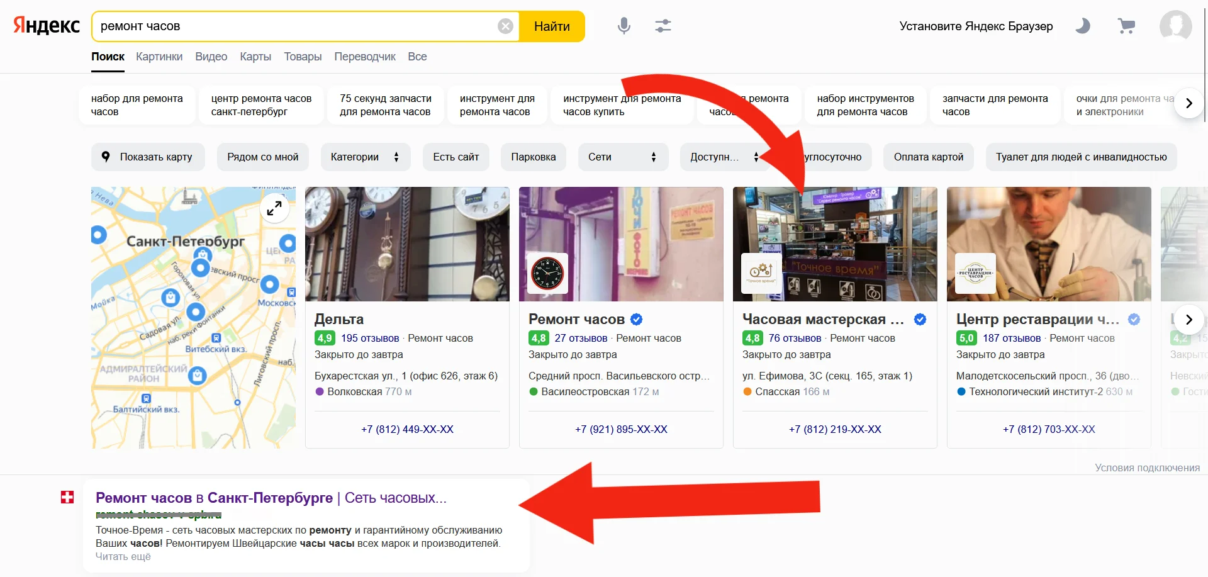Start voice search with the microphone icon
The width and height of the screenshot is (1208, 577).
tap(624, 26)
